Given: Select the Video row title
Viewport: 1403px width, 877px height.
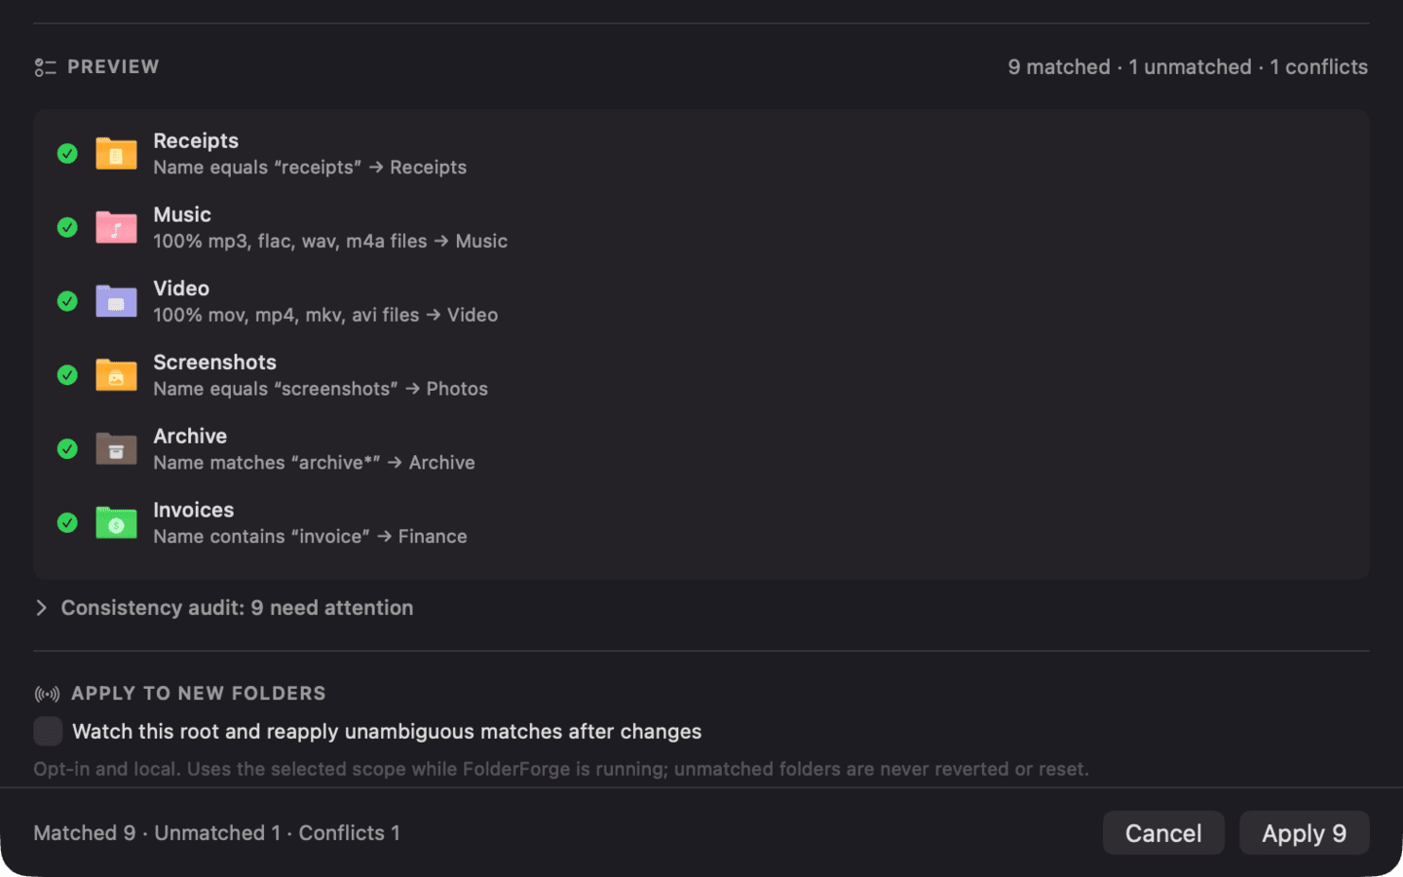Looking at the screenshot, I should (181, 288).
